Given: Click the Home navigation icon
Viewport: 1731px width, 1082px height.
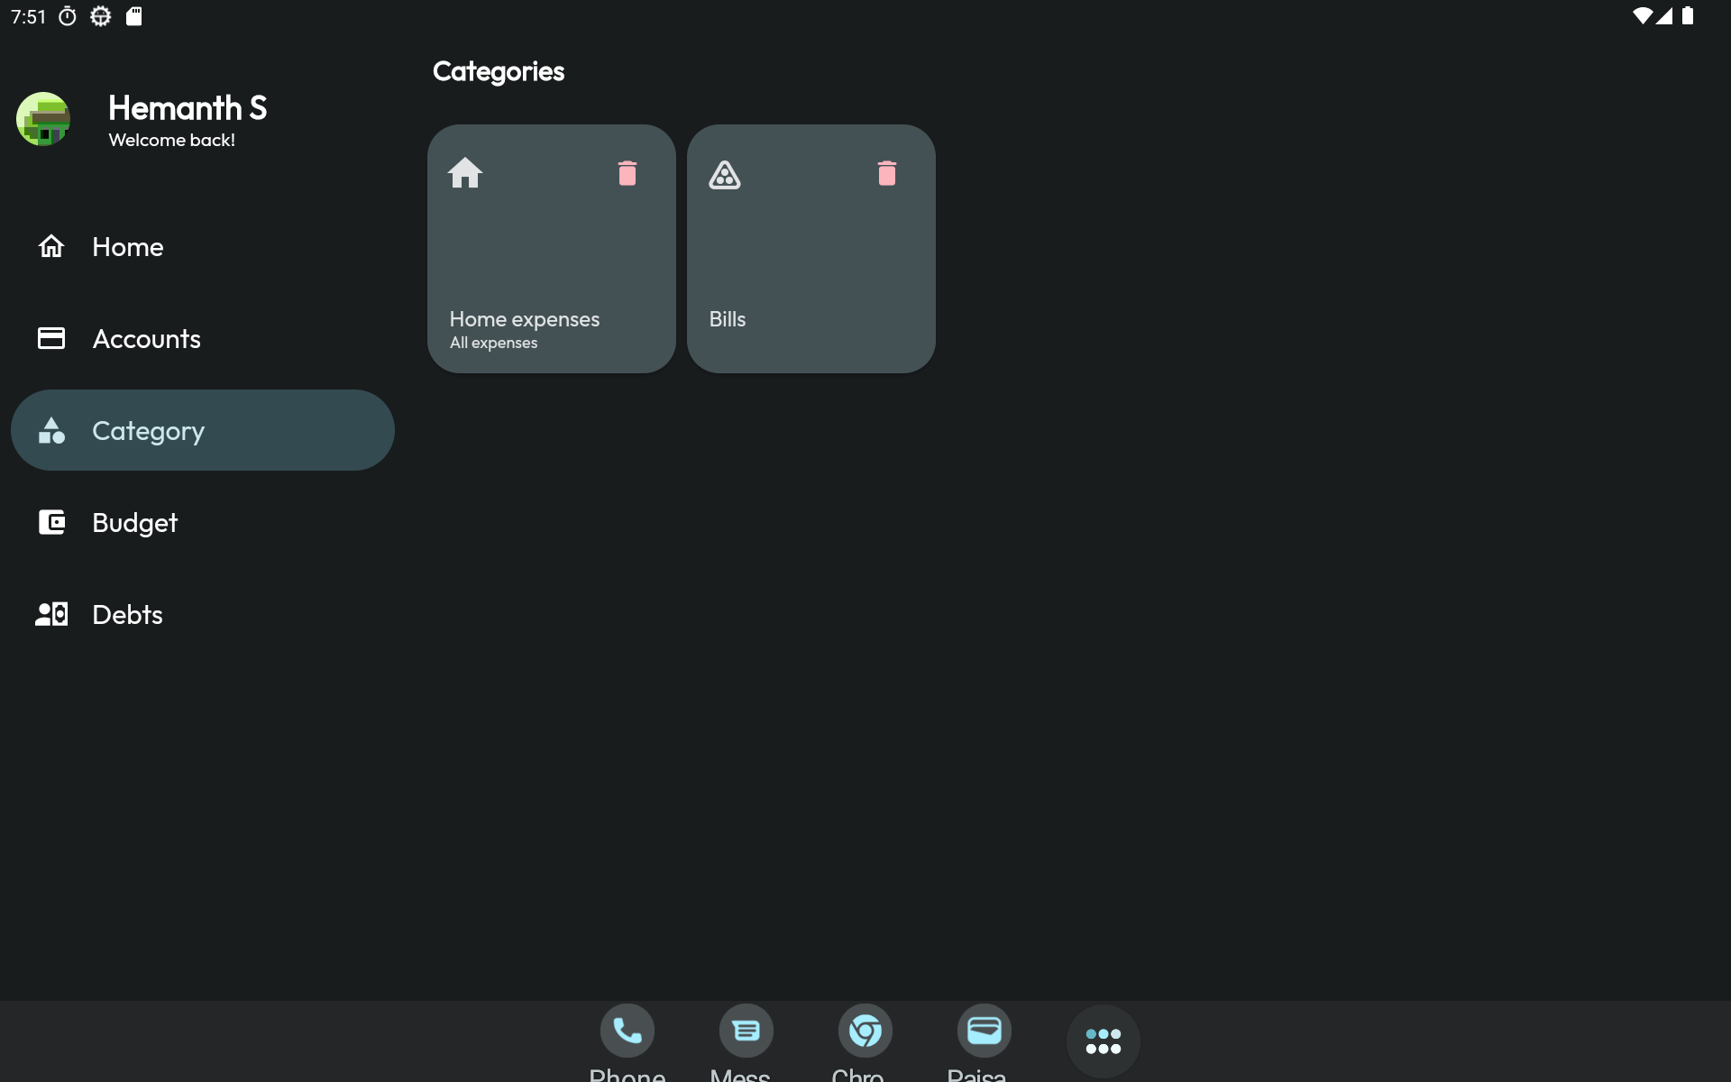Looking at the screenshot, I should point(51,246).
